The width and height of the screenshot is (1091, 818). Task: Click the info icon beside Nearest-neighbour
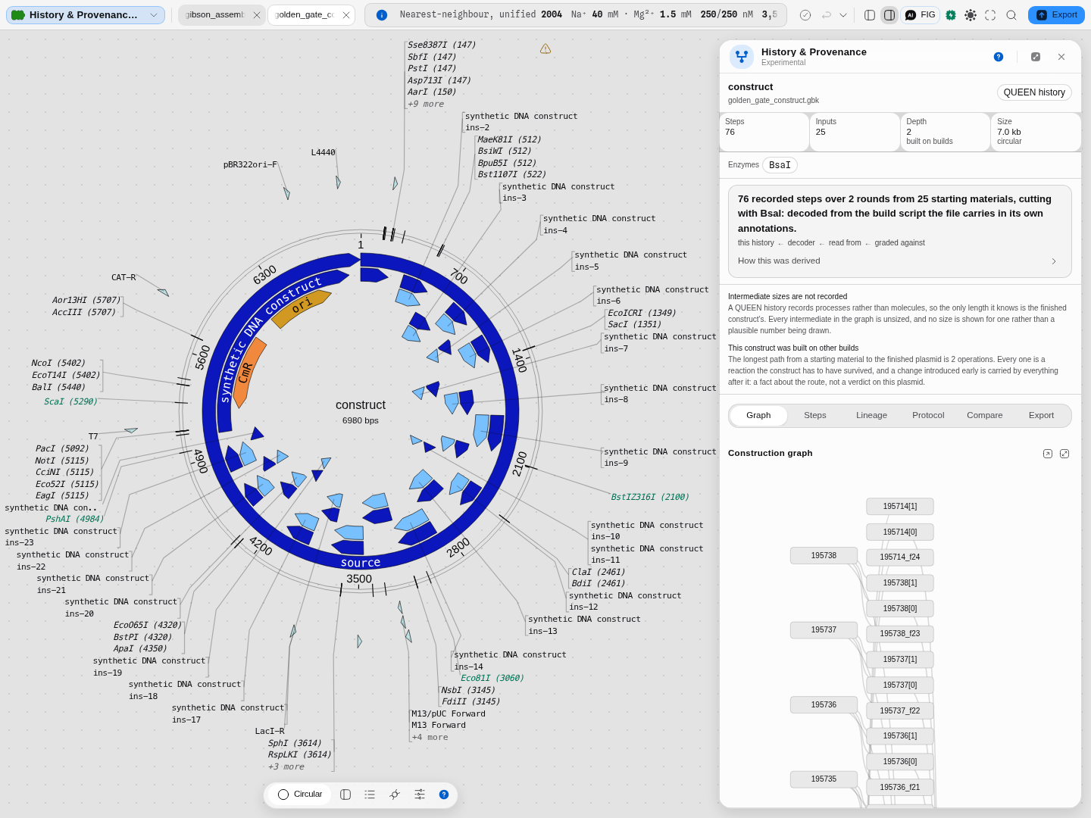(x=382, y=15)
